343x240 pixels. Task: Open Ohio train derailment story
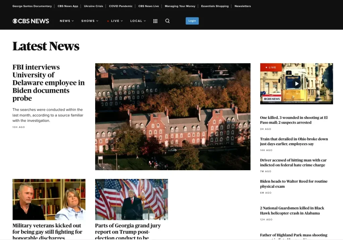coord(294,141)
